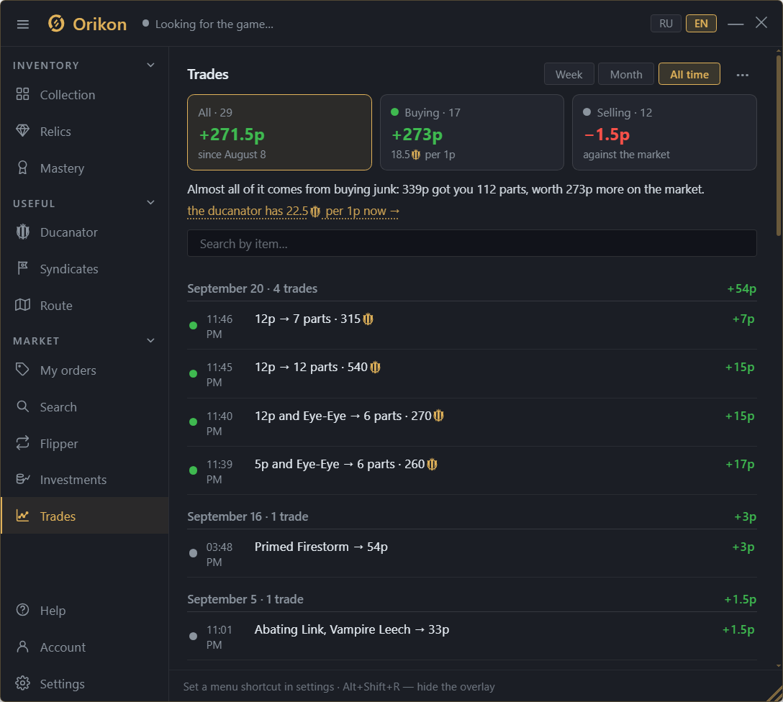
Task: Select the Week time range
Action: click(x=569, y=74)
